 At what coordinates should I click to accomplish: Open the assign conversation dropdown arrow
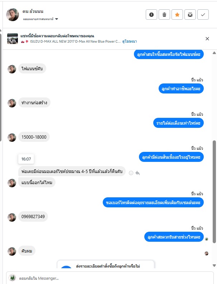pyautogui.click(x=57, y=19)
